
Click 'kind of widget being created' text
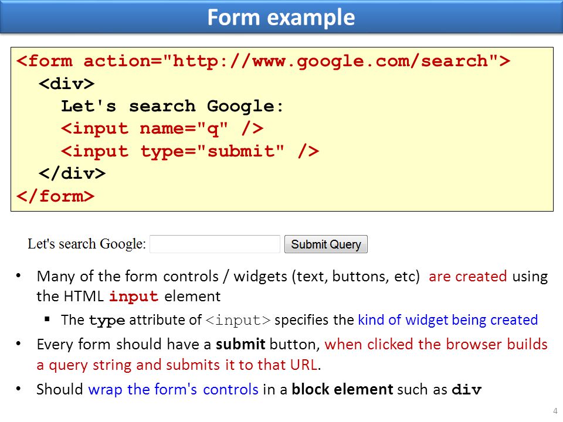[x=447, y=319]
